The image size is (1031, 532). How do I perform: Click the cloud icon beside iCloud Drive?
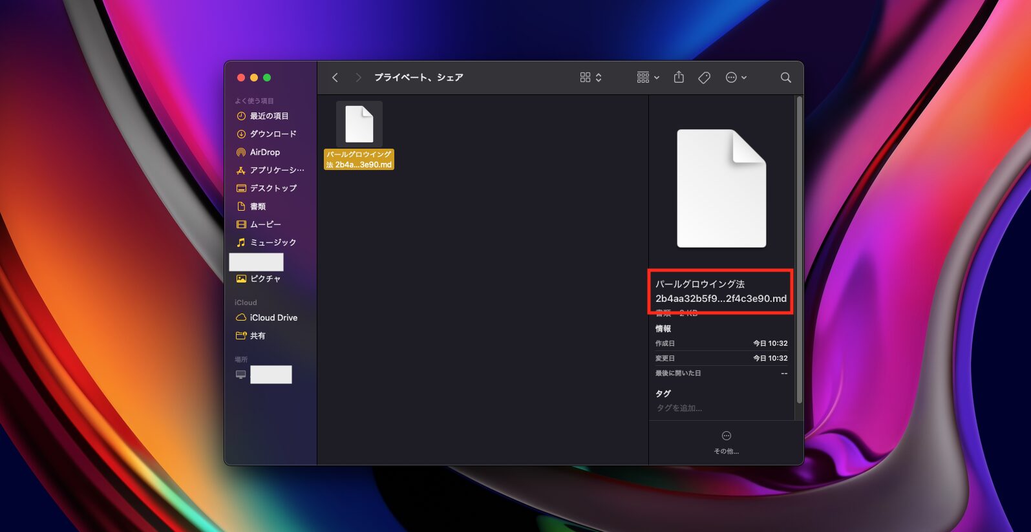(241, 317)
